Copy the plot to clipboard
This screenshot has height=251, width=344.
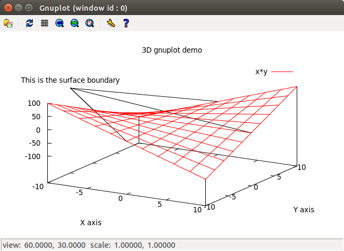point(8,23)
